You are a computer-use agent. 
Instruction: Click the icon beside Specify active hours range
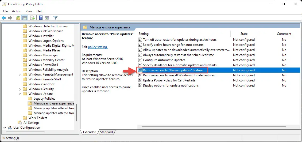140,45
